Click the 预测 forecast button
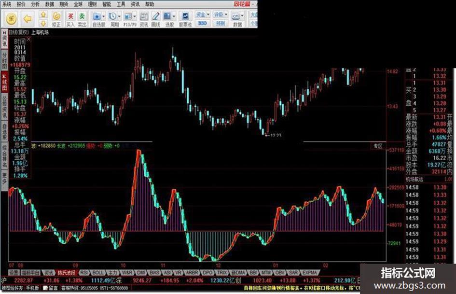This screenshot has width=456, height=294. point(220,23)
